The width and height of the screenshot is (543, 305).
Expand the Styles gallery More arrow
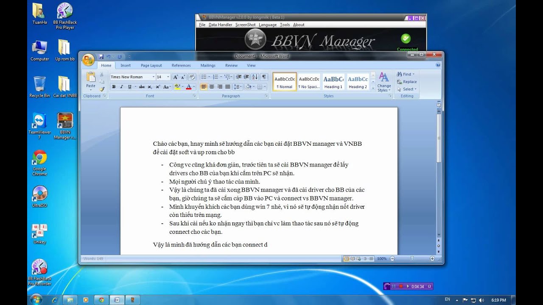click(x=373, y=88)
